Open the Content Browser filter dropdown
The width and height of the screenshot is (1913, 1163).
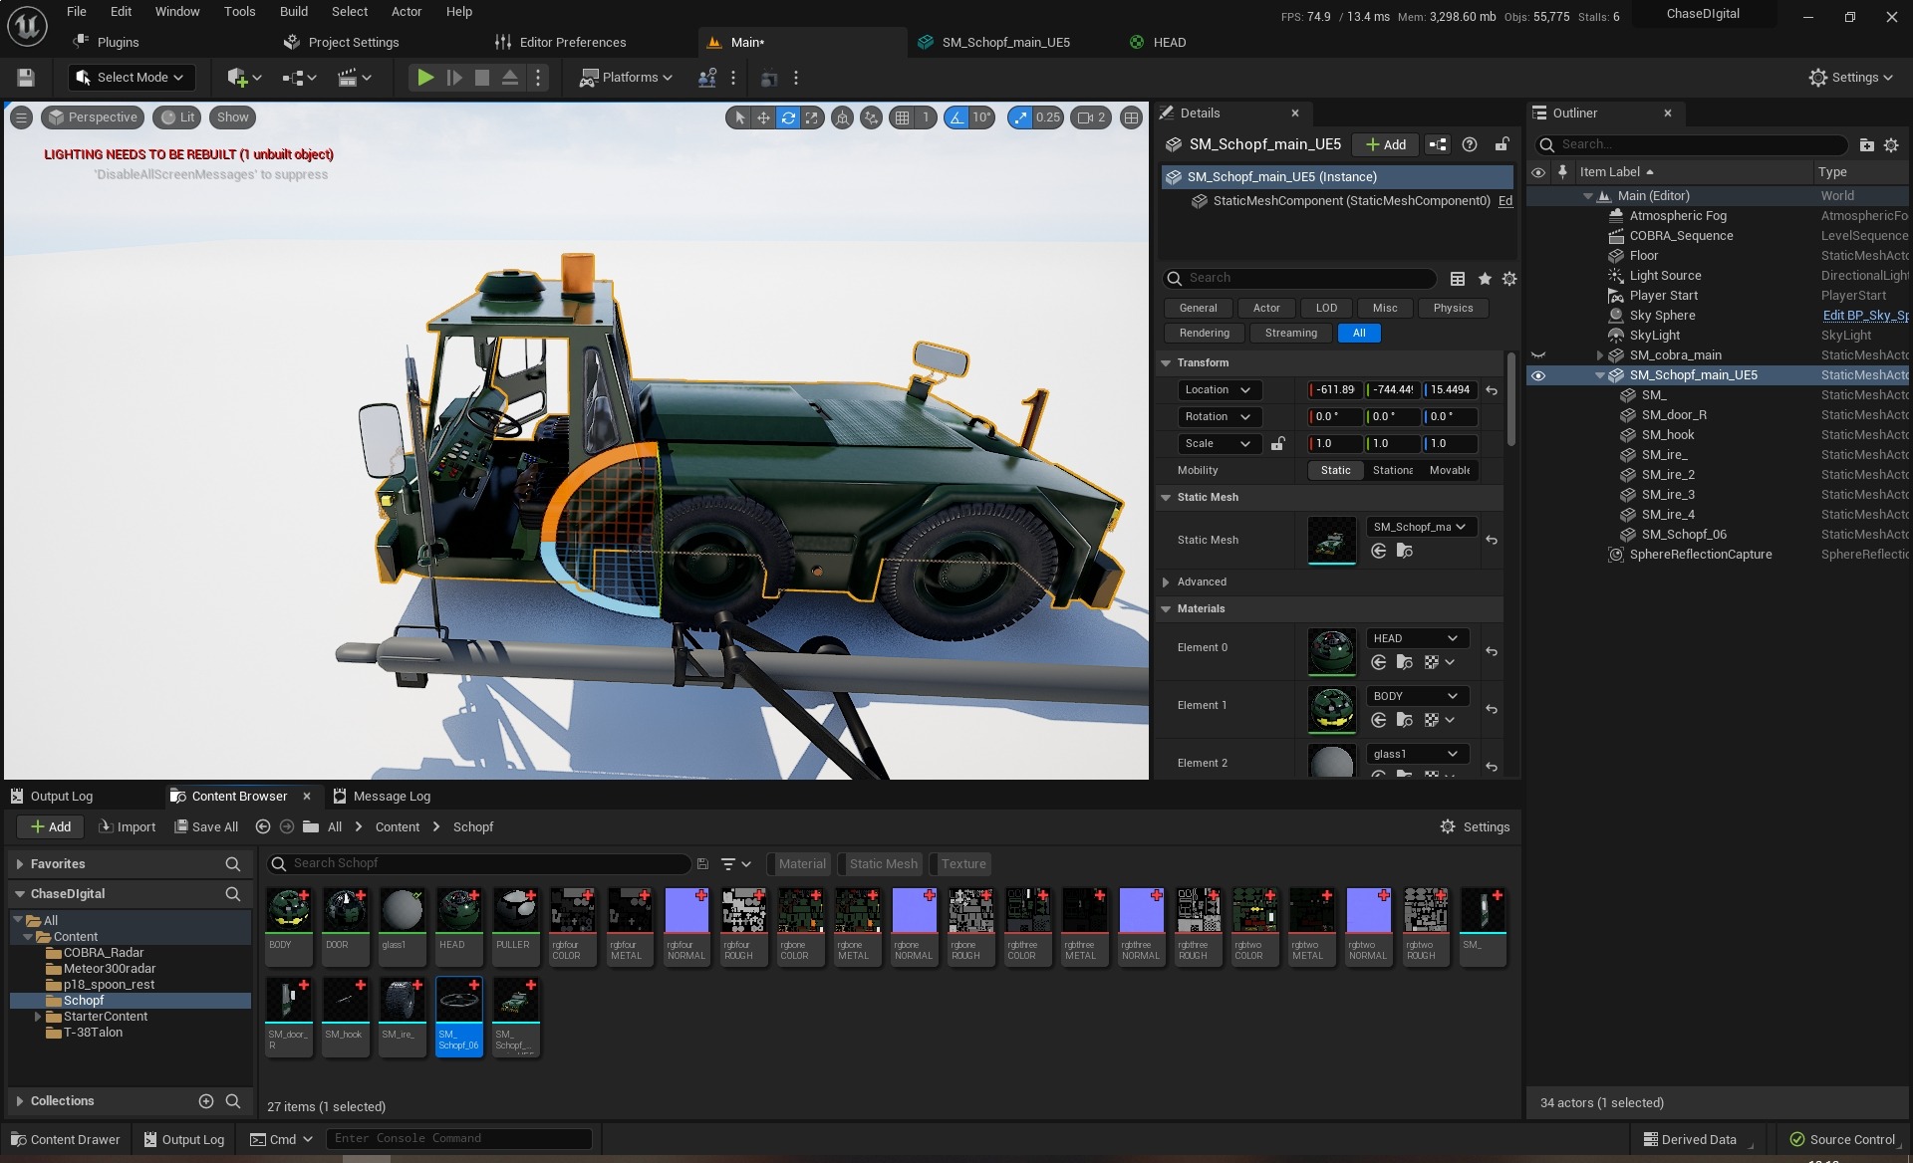(x=735, y=864)
